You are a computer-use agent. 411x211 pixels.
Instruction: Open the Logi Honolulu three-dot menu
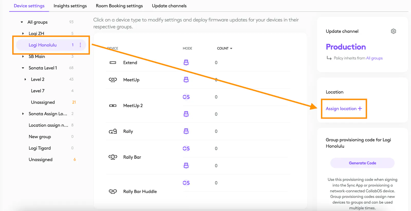(80, 45)
